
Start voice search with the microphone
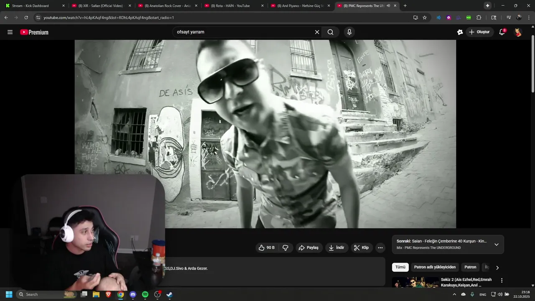pyautogui.click(x=349, y=32)
